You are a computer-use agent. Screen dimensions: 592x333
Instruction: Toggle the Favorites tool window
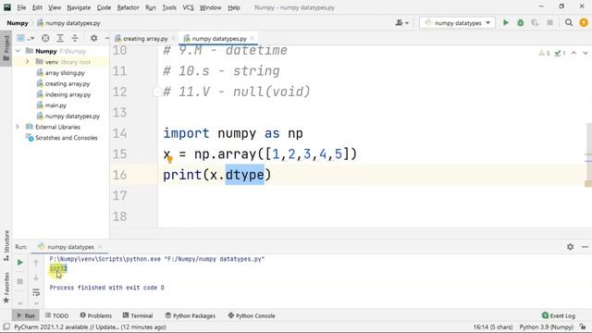6,288
